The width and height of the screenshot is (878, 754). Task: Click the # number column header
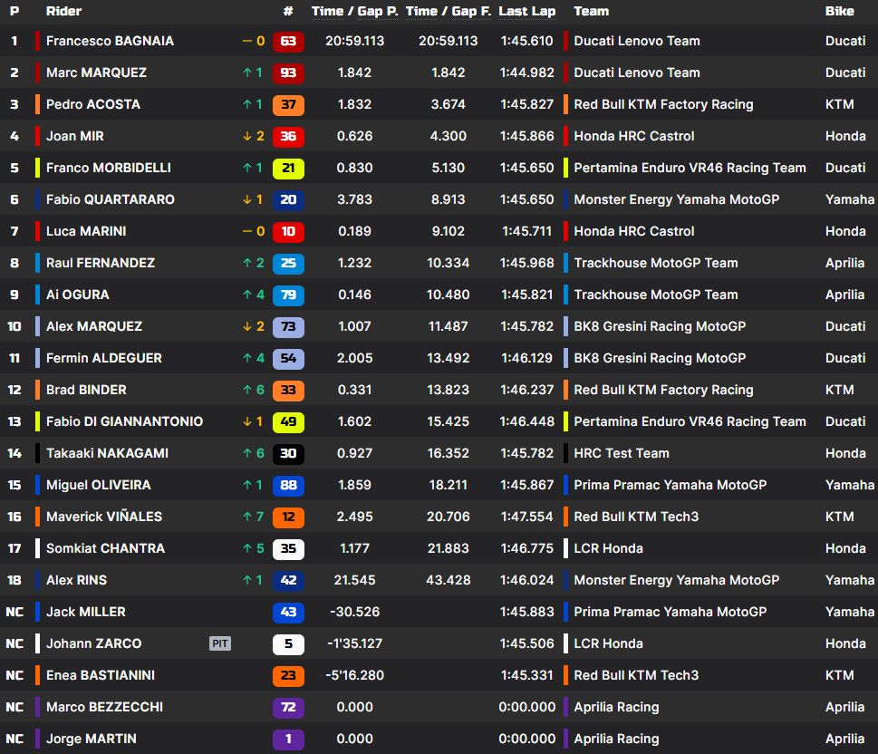288,11
